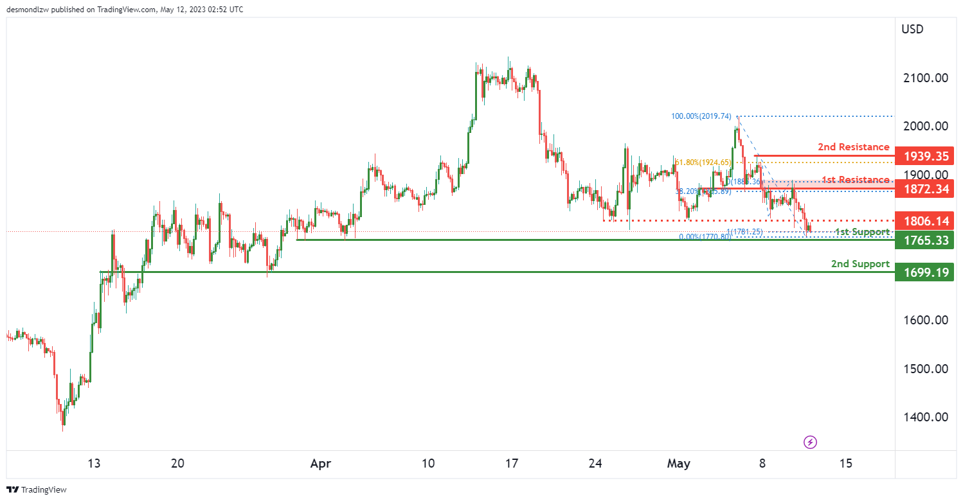Select the "2nd Support" text label

point(860,264)
